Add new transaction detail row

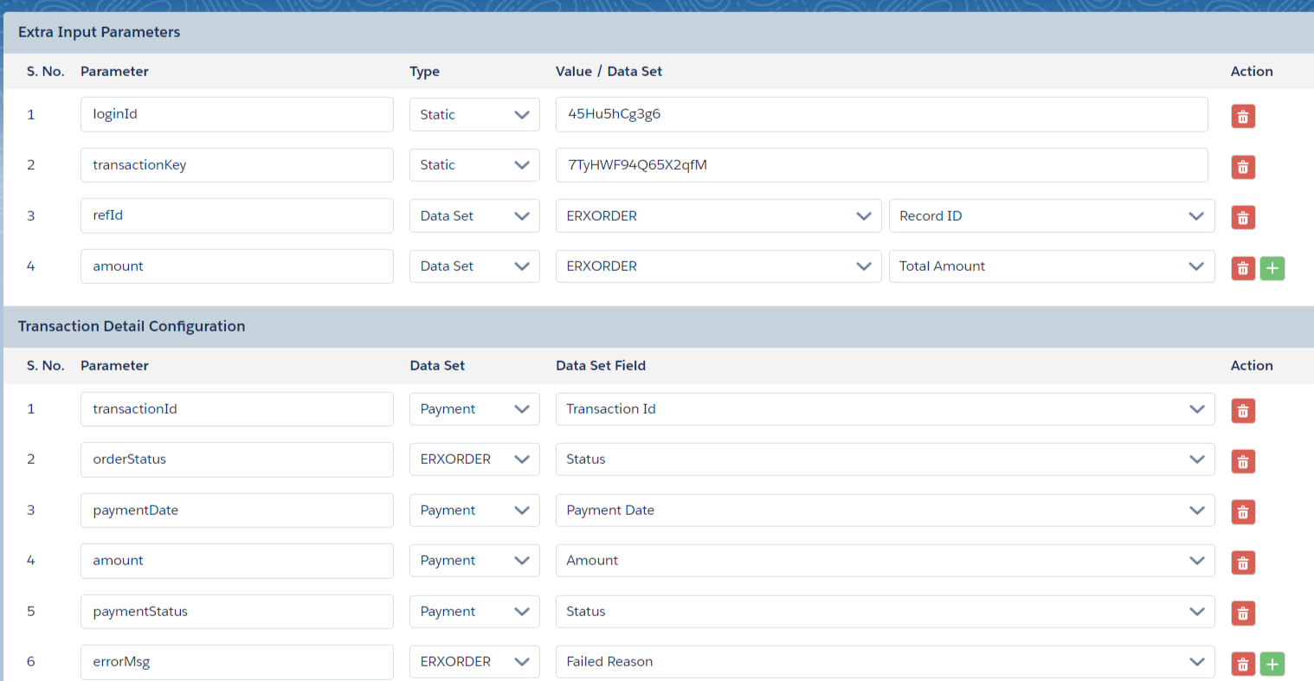(1272, 664)
